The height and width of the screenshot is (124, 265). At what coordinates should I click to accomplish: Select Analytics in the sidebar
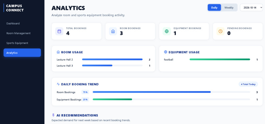22,52
